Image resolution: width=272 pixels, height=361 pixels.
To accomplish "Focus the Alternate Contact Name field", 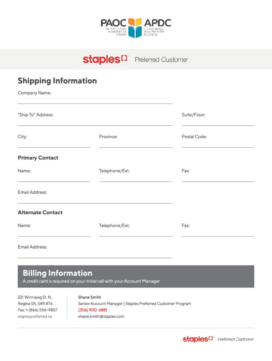I will [x=54, y=233].
